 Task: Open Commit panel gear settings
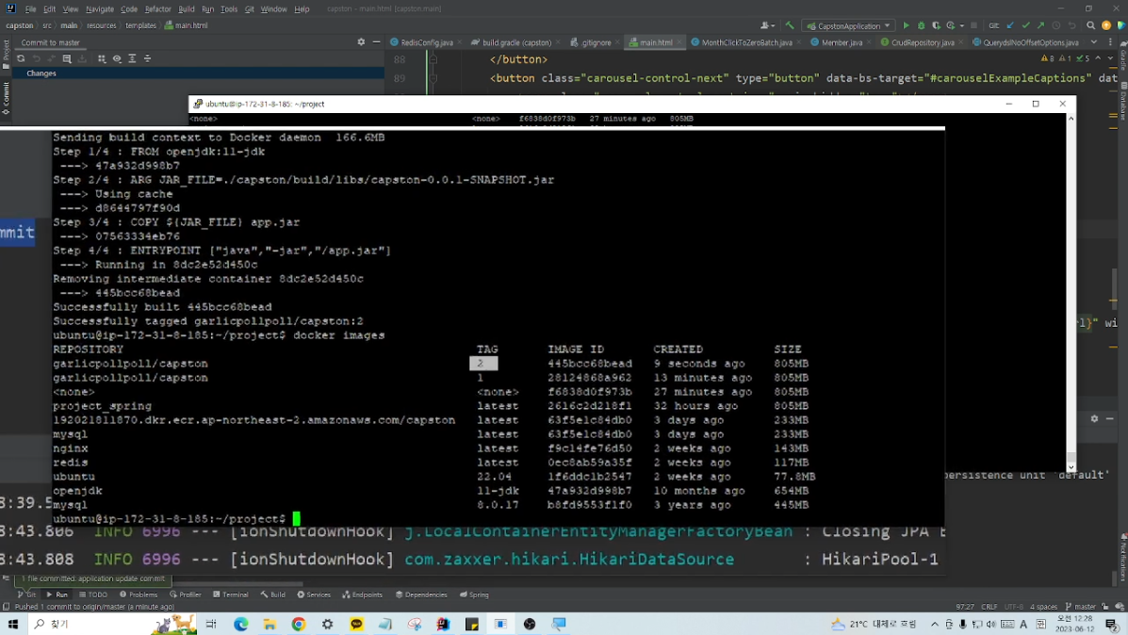[361, 42]
